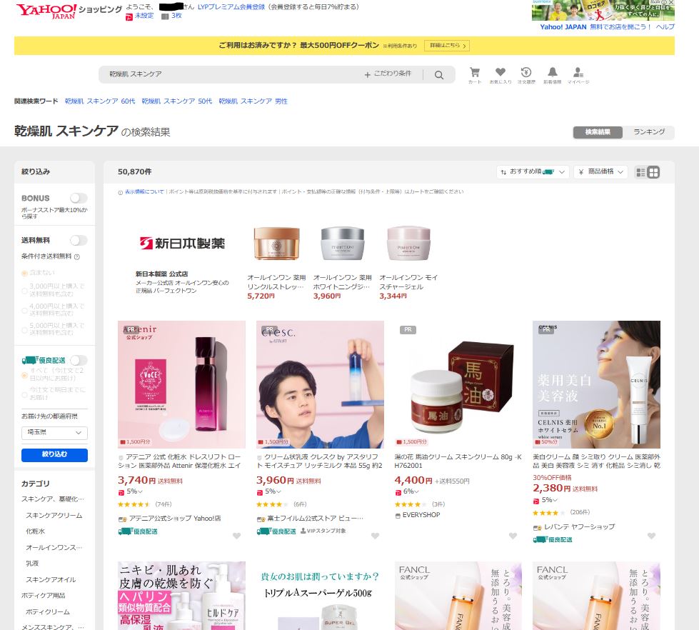Open LYPプレミアム会員登録 link
The height and width of the screenshot is (630, 699).
pyautogui.click(x=231, y=7)
